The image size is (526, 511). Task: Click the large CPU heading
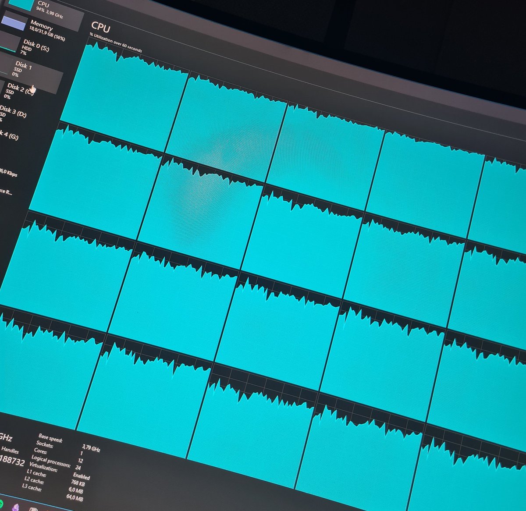pyautogui.click(x=101, y=27)
